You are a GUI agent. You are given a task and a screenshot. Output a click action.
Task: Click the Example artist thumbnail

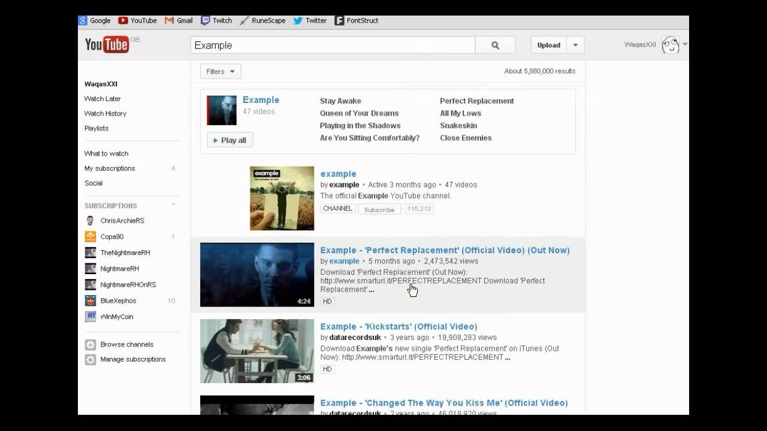222,110
